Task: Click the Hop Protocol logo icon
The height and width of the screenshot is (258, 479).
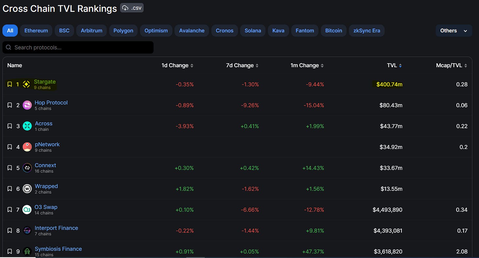Action: tap(27, 105)
